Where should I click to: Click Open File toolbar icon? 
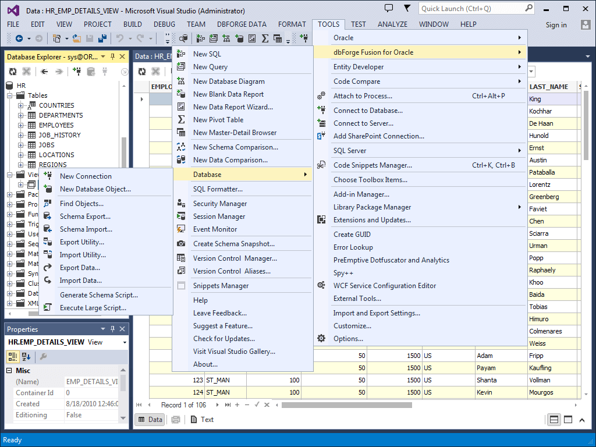coord(77,38)
